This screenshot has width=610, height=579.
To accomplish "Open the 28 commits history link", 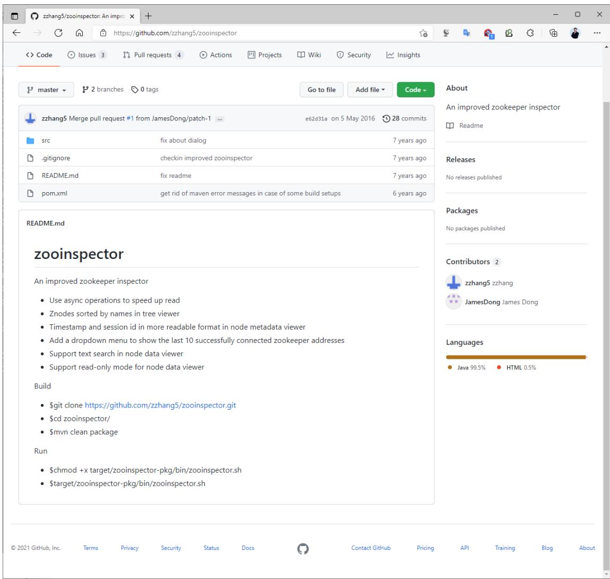I will pyautogui.click(x=404, y=118).
